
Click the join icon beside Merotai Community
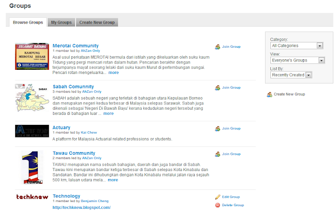(217, 47)
